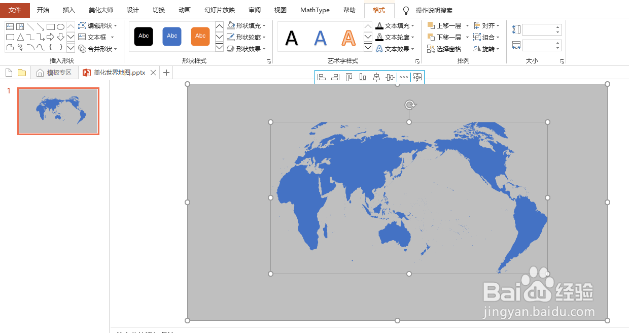Open the 合并形状 dropdown
Viewport: 629px width, 333px height.
pos(97,49)
